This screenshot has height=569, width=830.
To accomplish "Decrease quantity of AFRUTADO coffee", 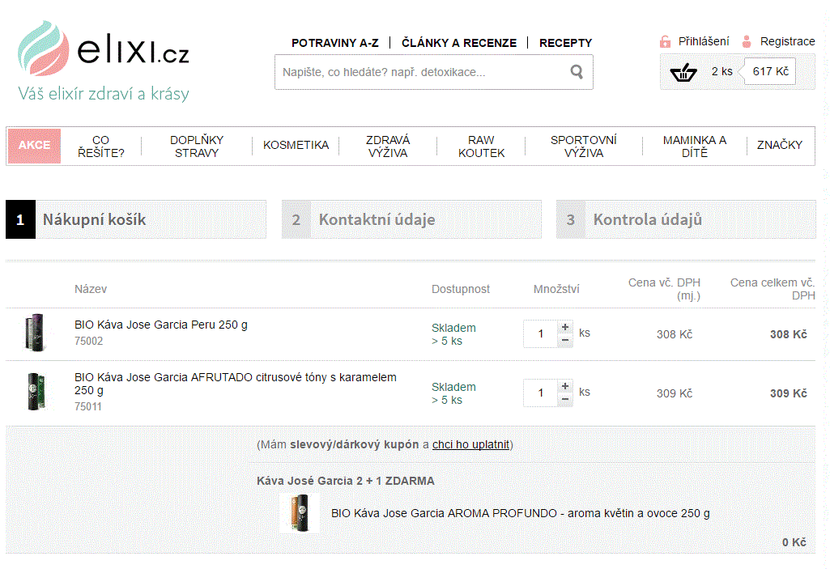I will click(564, 400).
